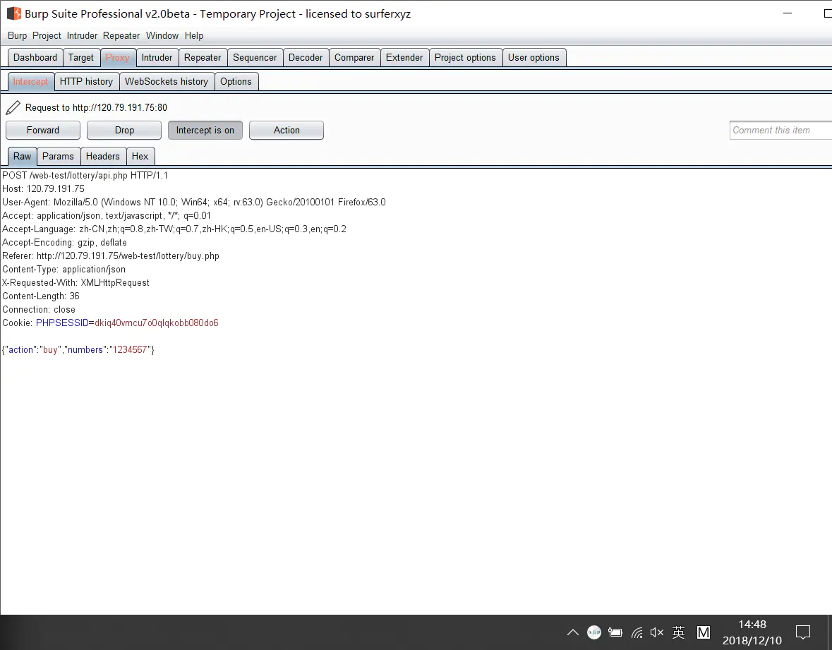This screenshot has width=832, height=650.
Task: Click the 'POST /web-test/lottery/api.php HTTP/1.1' line
Action: [x=85, y=175]
